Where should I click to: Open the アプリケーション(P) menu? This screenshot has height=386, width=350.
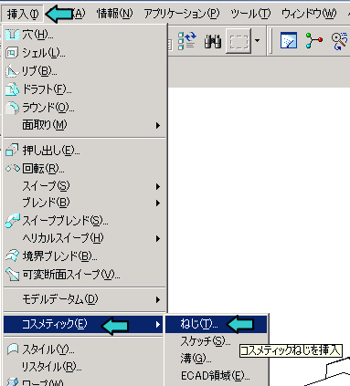182,14
